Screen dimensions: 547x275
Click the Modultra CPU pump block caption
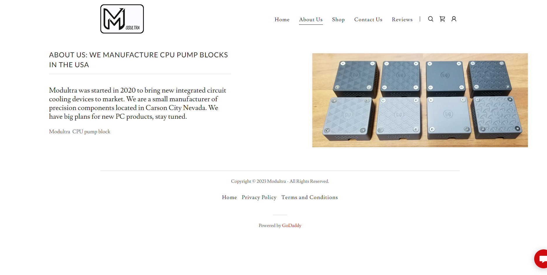(80, 132)
